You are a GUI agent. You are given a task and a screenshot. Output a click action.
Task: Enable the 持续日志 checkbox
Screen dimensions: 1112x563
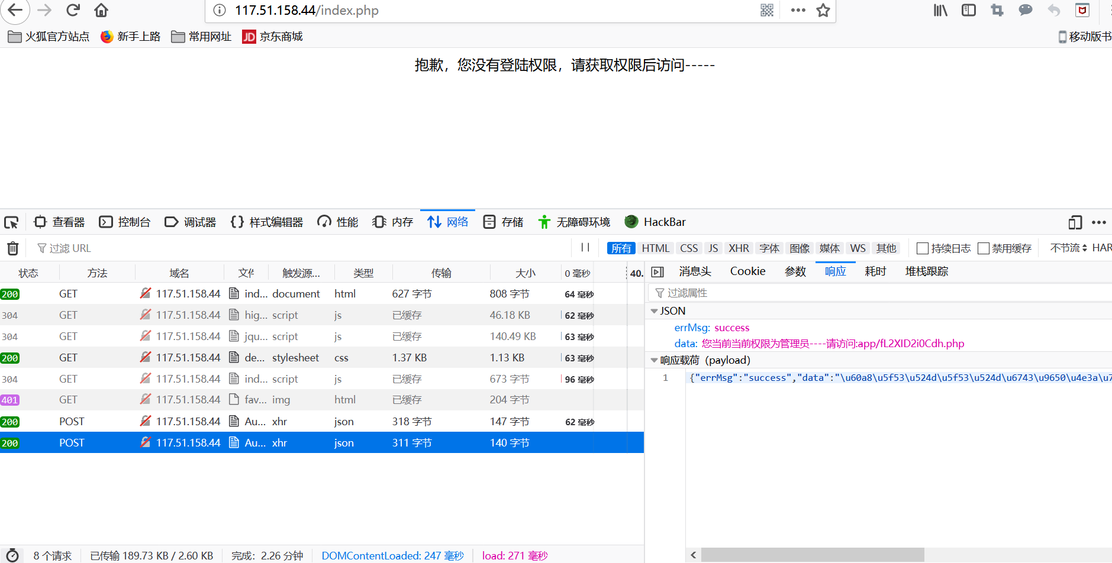[923, 248]
